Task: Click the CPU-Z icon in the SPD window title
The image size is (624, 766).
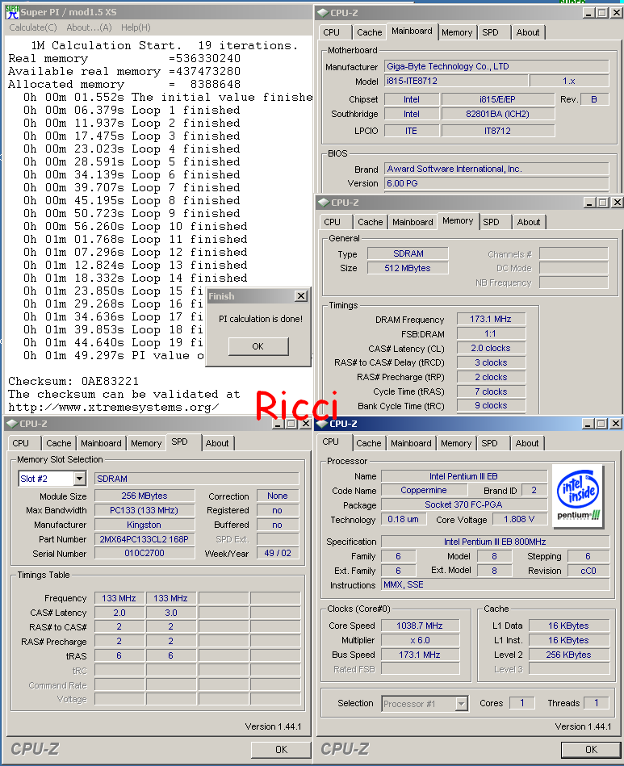Action: tap(12, 424)
